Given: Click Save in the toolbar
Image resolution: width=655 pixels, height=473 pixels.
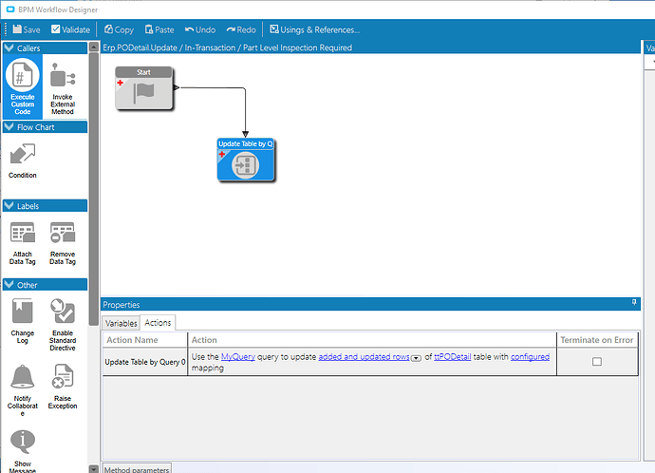Looking at the screenshot, I should click(x=27, y=29).
